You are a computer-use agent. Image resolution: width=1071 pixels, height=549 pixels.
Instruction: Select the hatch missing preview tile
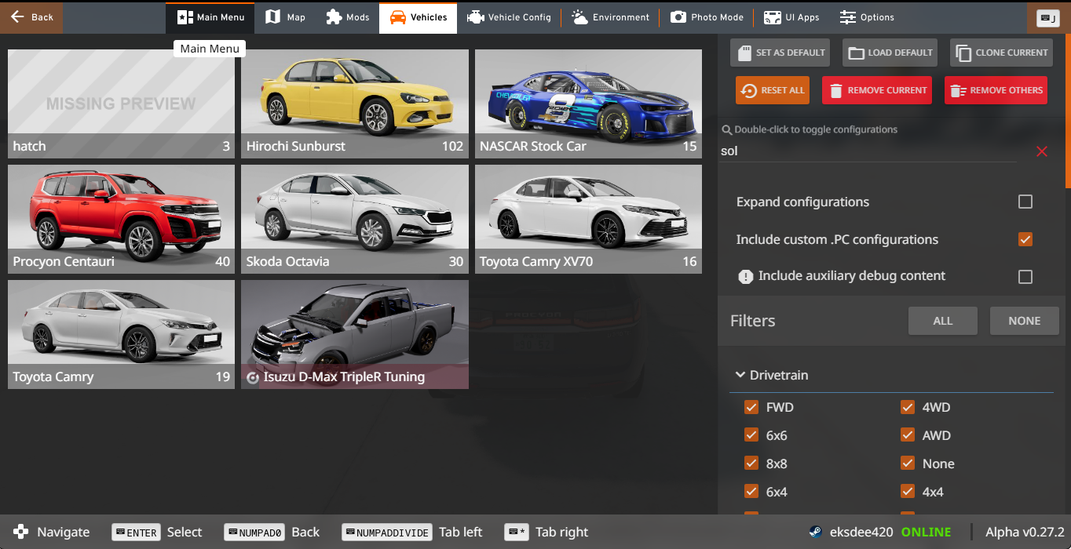pos(122,103)
